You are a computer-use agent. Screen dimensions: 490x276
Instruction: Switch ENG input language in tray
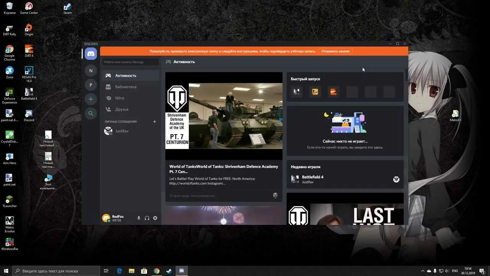pos(455,271)
